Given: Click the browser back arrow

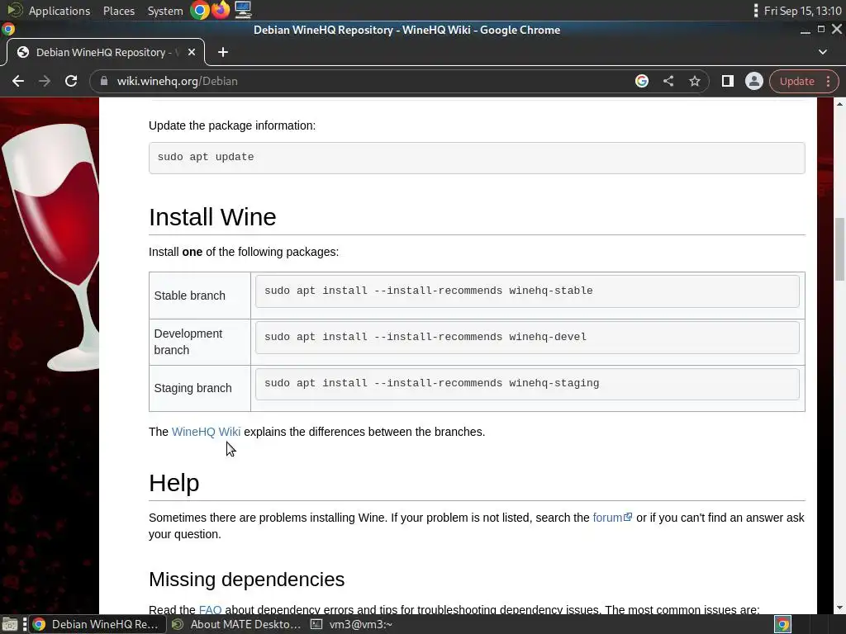Looking at the screenshot, I should (x=18, y=81).
